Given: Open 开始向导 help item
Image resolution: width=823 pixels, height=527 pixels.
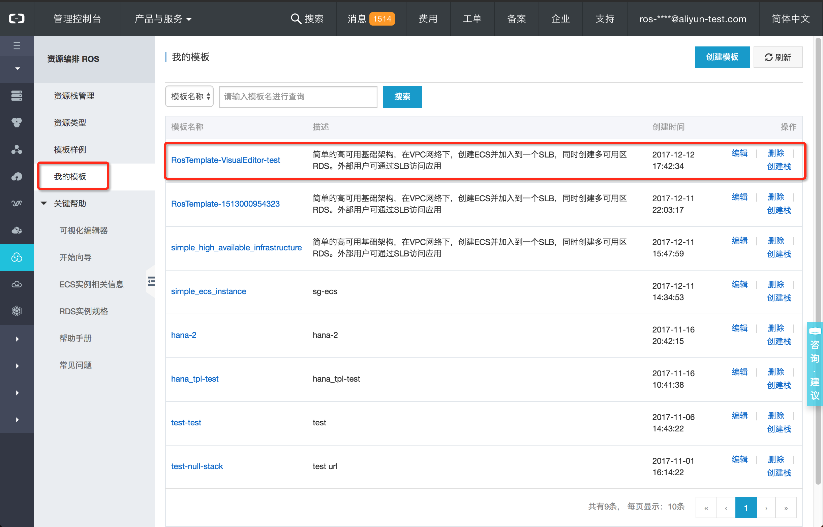Looking at the screenshot, I should point(75,257).
